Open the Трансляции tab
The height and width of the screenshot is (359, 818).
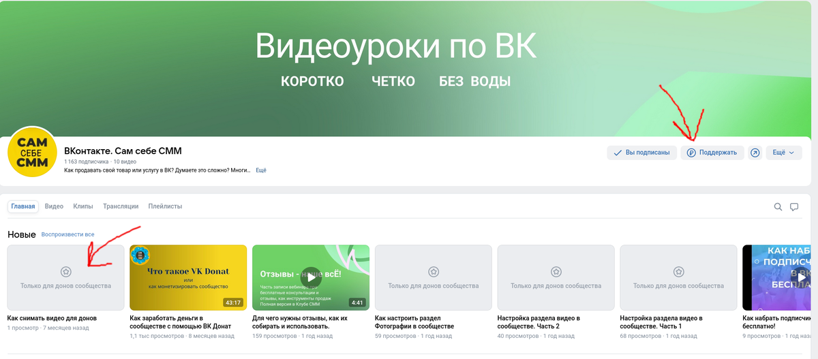tap(121, 206)
